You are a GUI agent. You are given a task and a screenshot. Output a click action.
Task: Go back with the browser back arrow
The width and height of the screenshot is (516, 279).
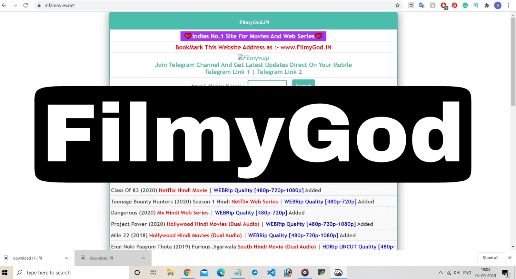pyautogui.click(x=4, y=5)
